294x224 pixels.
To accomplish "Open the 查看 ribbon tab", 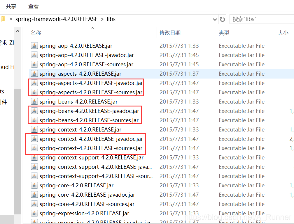I will [x=33, y=6].
